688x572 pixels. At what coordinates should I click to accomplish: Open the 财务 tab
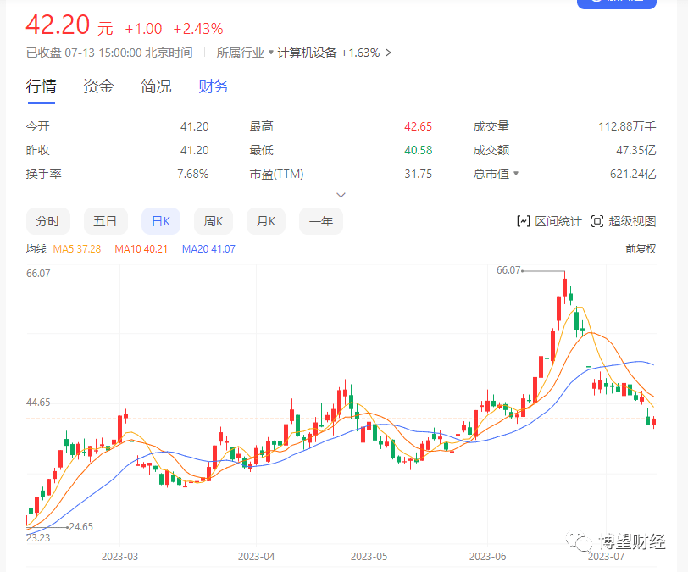click(214, 86)
